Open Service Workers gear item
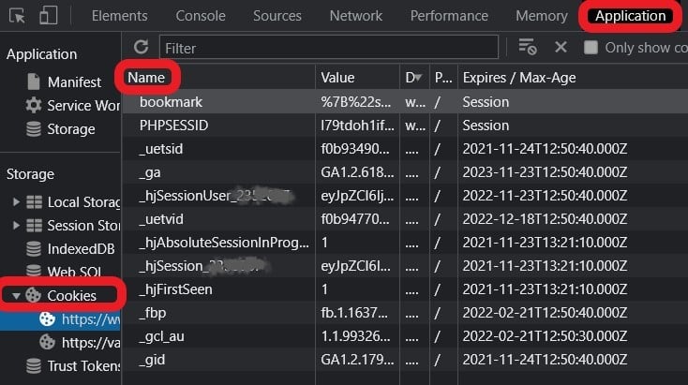688x385 pixels. coord(73,106)
